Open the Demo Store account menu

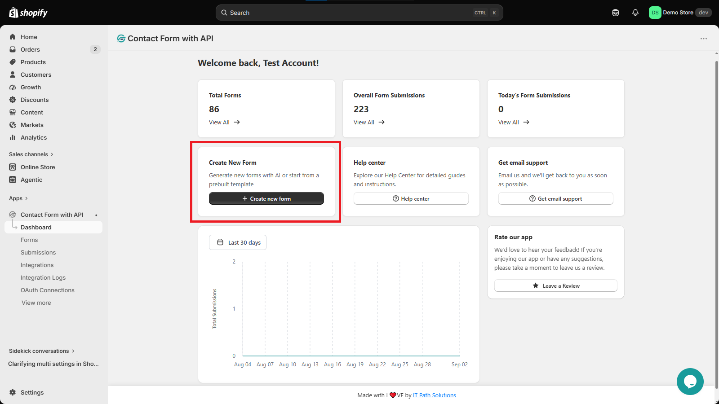tap(680, 13)
